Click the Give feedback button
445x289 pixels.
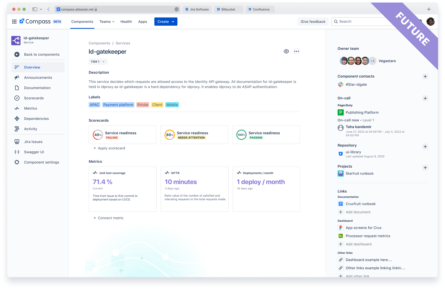click(313, 21)
